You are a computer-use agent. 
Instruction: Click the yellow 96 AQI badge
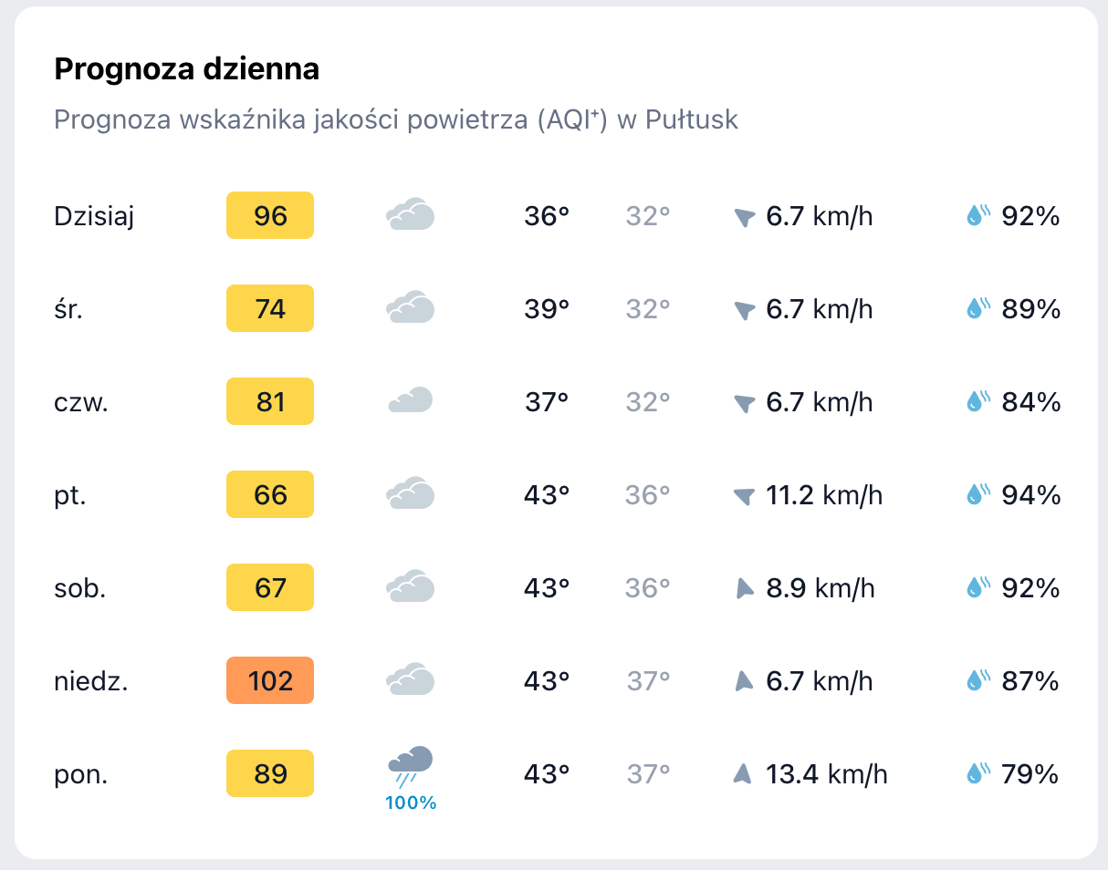(x=270, y=215)
